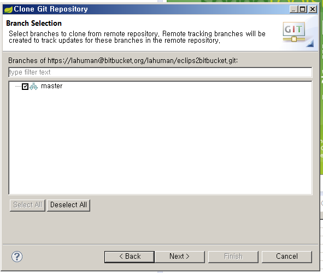Click the tree connector line before master
This screenshot has width=323, height=273.
(x=18, y=87)
